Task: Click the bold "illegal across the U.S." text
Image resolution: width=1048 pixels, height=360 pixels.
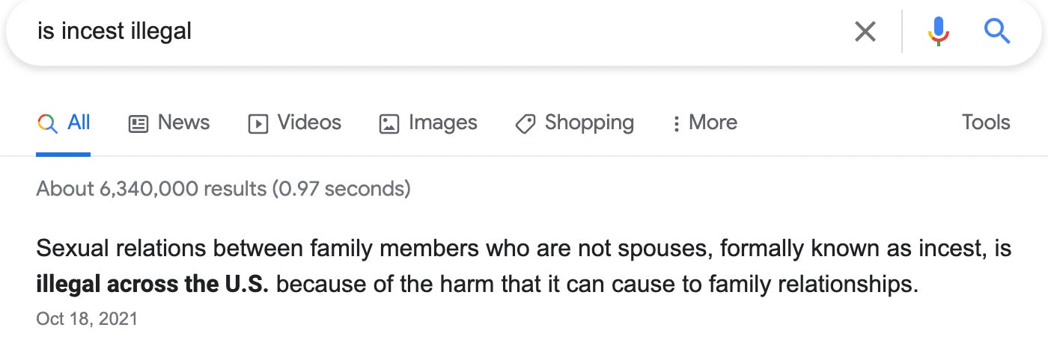Action: point(152,285)
